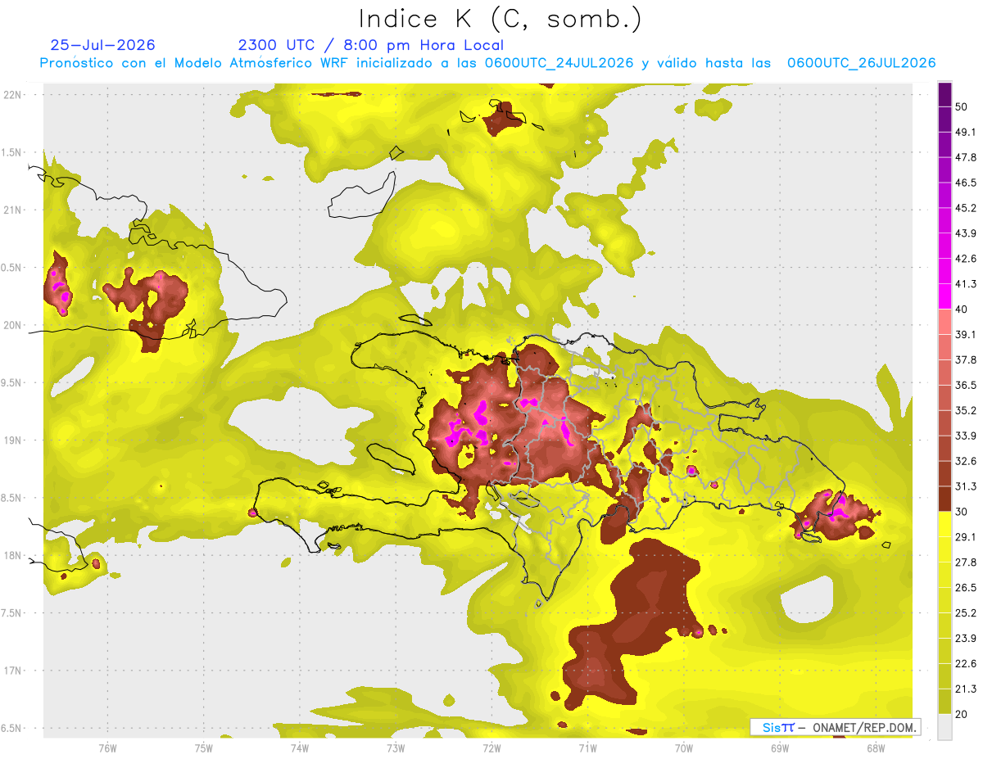The width and height of the screenshot is (983, 759).
Task: Click the '33.9' value on the color scale
Action: [x=965, y=436]
